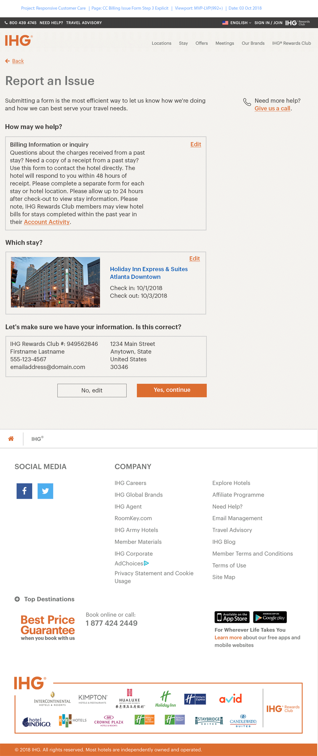Screen dimensions: 318x756
Task: Click Sign In / Join
Action: click(268, 23)
